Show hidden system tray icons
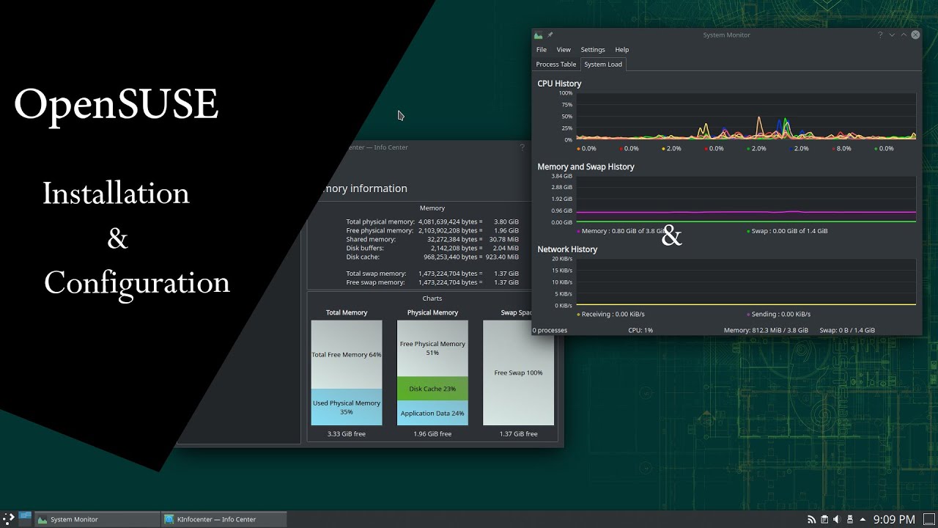The height and width of the screenshot is (528, 938). (x=863, y=519)
